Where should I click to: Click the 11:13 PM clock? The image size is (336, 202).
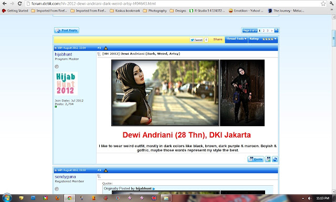(322, 198)
